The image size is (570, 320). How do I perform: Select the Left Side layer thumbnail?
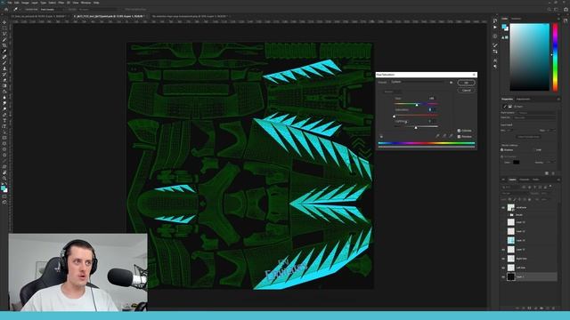point(511,268)
